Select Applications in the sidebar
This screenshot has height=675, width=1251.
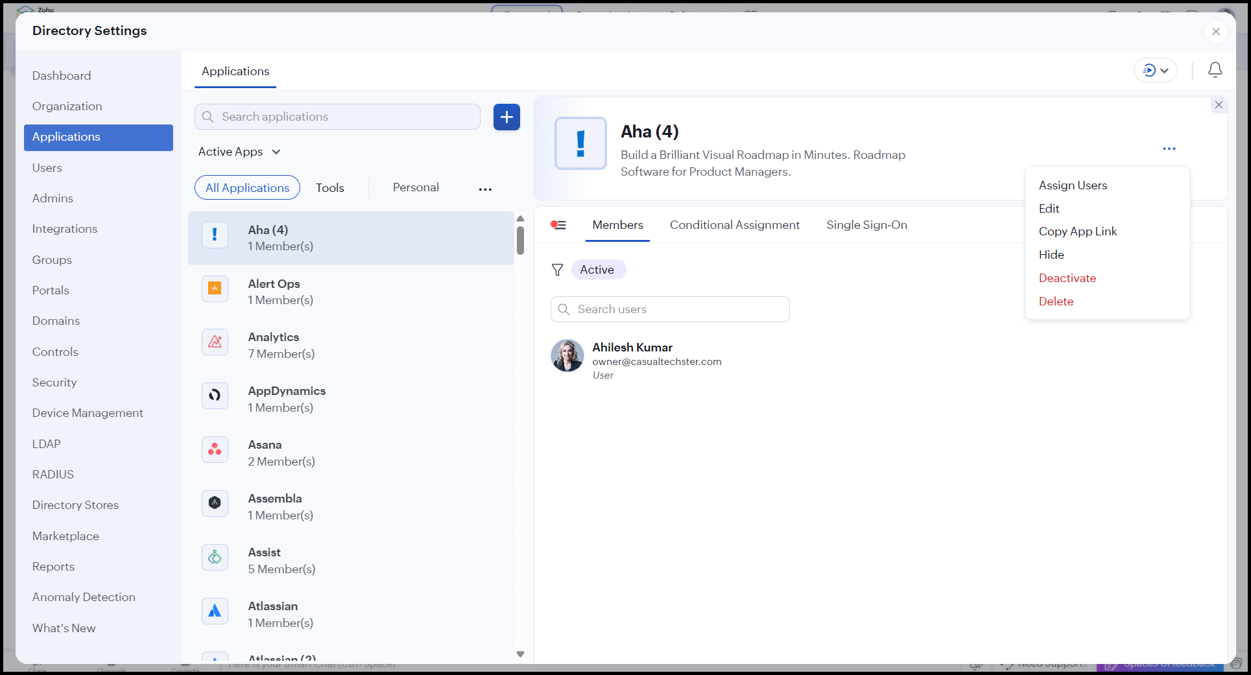(99, 137)
